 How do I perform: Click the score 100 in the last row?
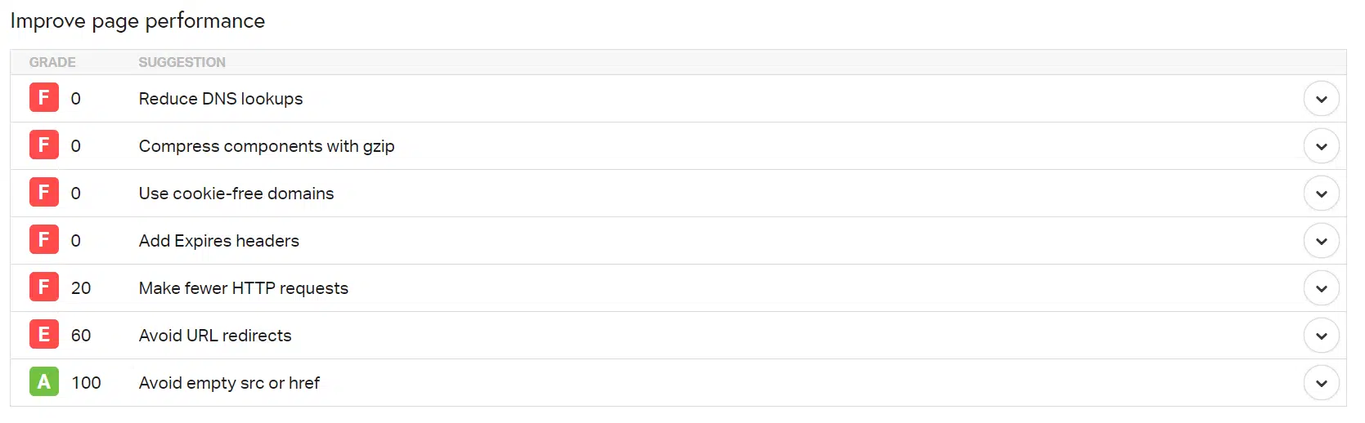pyautogui.click(x=86, y=383)
